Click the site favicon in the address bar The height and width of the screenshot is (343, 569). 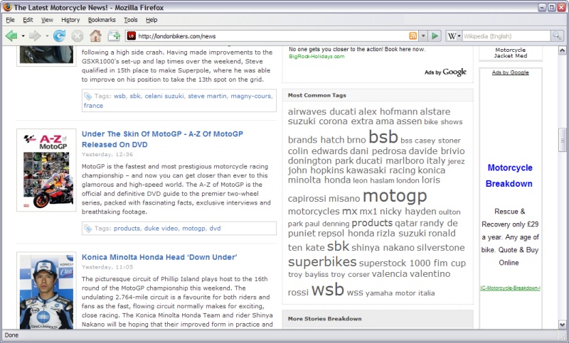(x=132, y=36)
